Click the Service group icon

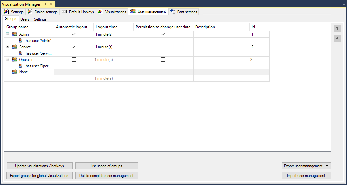point(14,47)
